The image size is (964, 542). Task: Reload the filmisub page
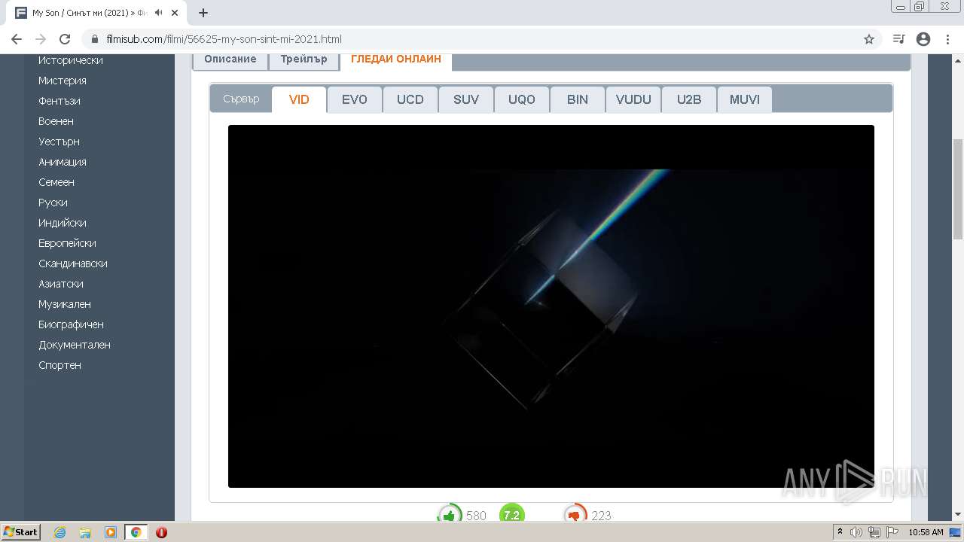(x=65, y=39)
